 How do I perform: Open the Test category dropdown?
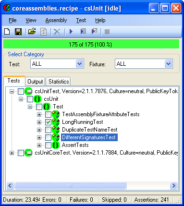tap(80, 64)
